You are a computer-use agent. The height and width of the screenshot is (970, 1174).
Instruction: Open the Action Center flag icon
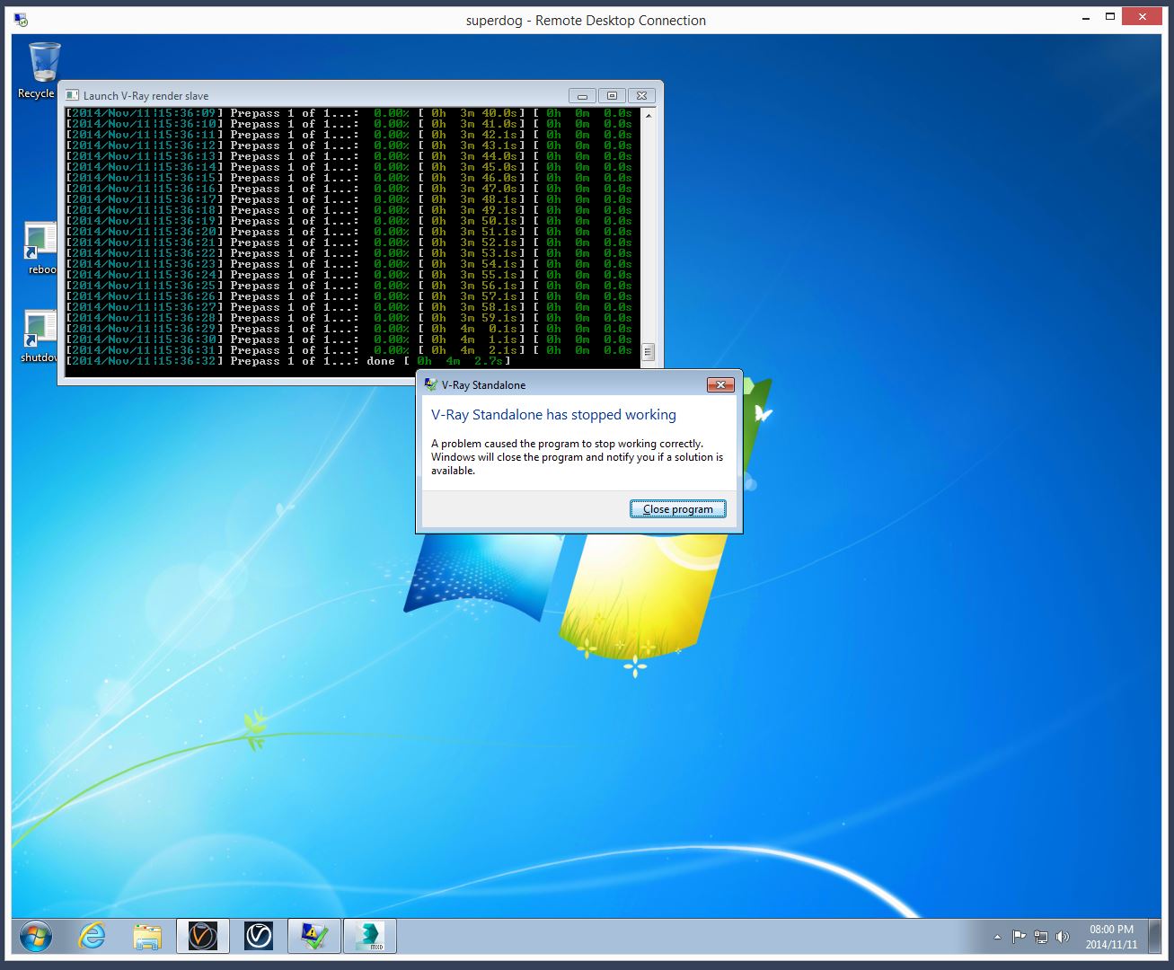(1019, 937)
